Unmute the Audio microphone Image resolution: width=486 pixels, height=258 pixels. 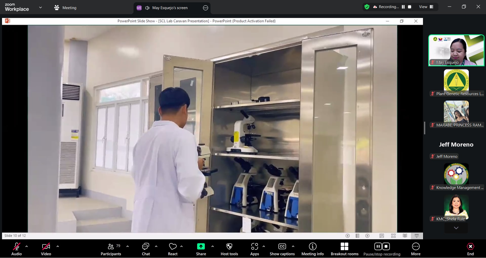pos(16,249)
